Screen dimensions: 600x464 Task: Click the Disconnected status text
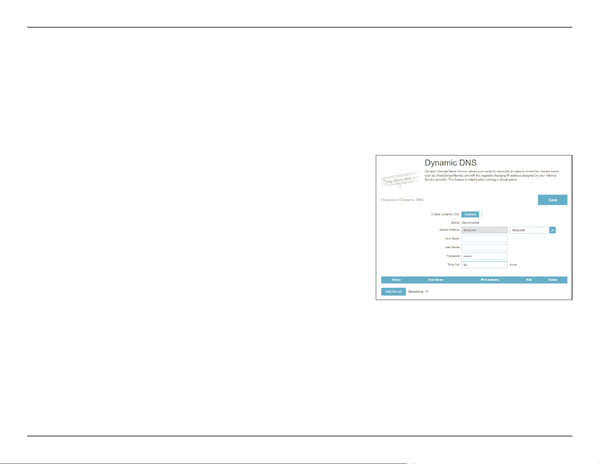click(x=470, y=223)
